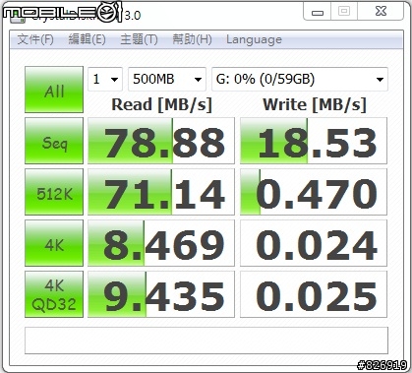Launch the 4K QD32 test
This screenshot has width=412, height=373.
pos(54,294)
